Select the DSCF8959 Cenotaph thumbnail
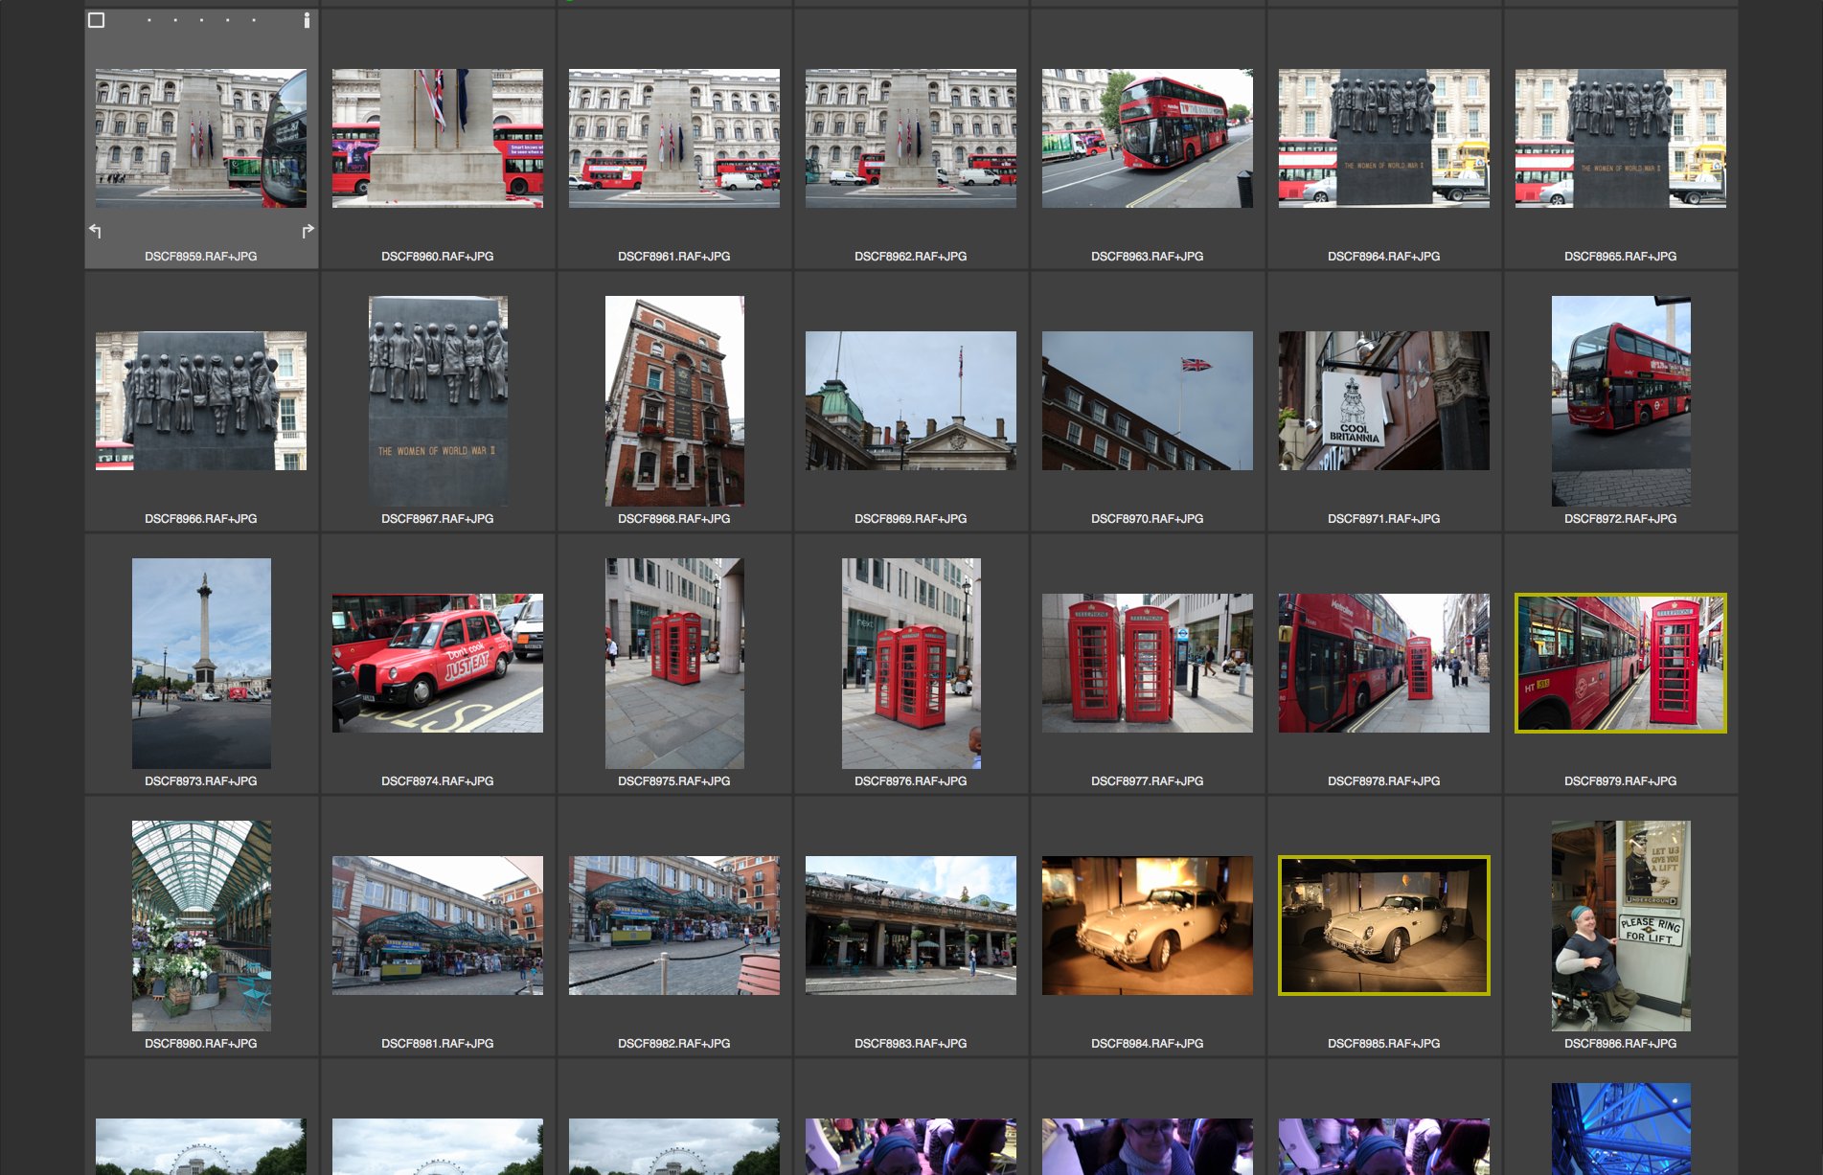Screen dimensions: 1823x1175 201,138
